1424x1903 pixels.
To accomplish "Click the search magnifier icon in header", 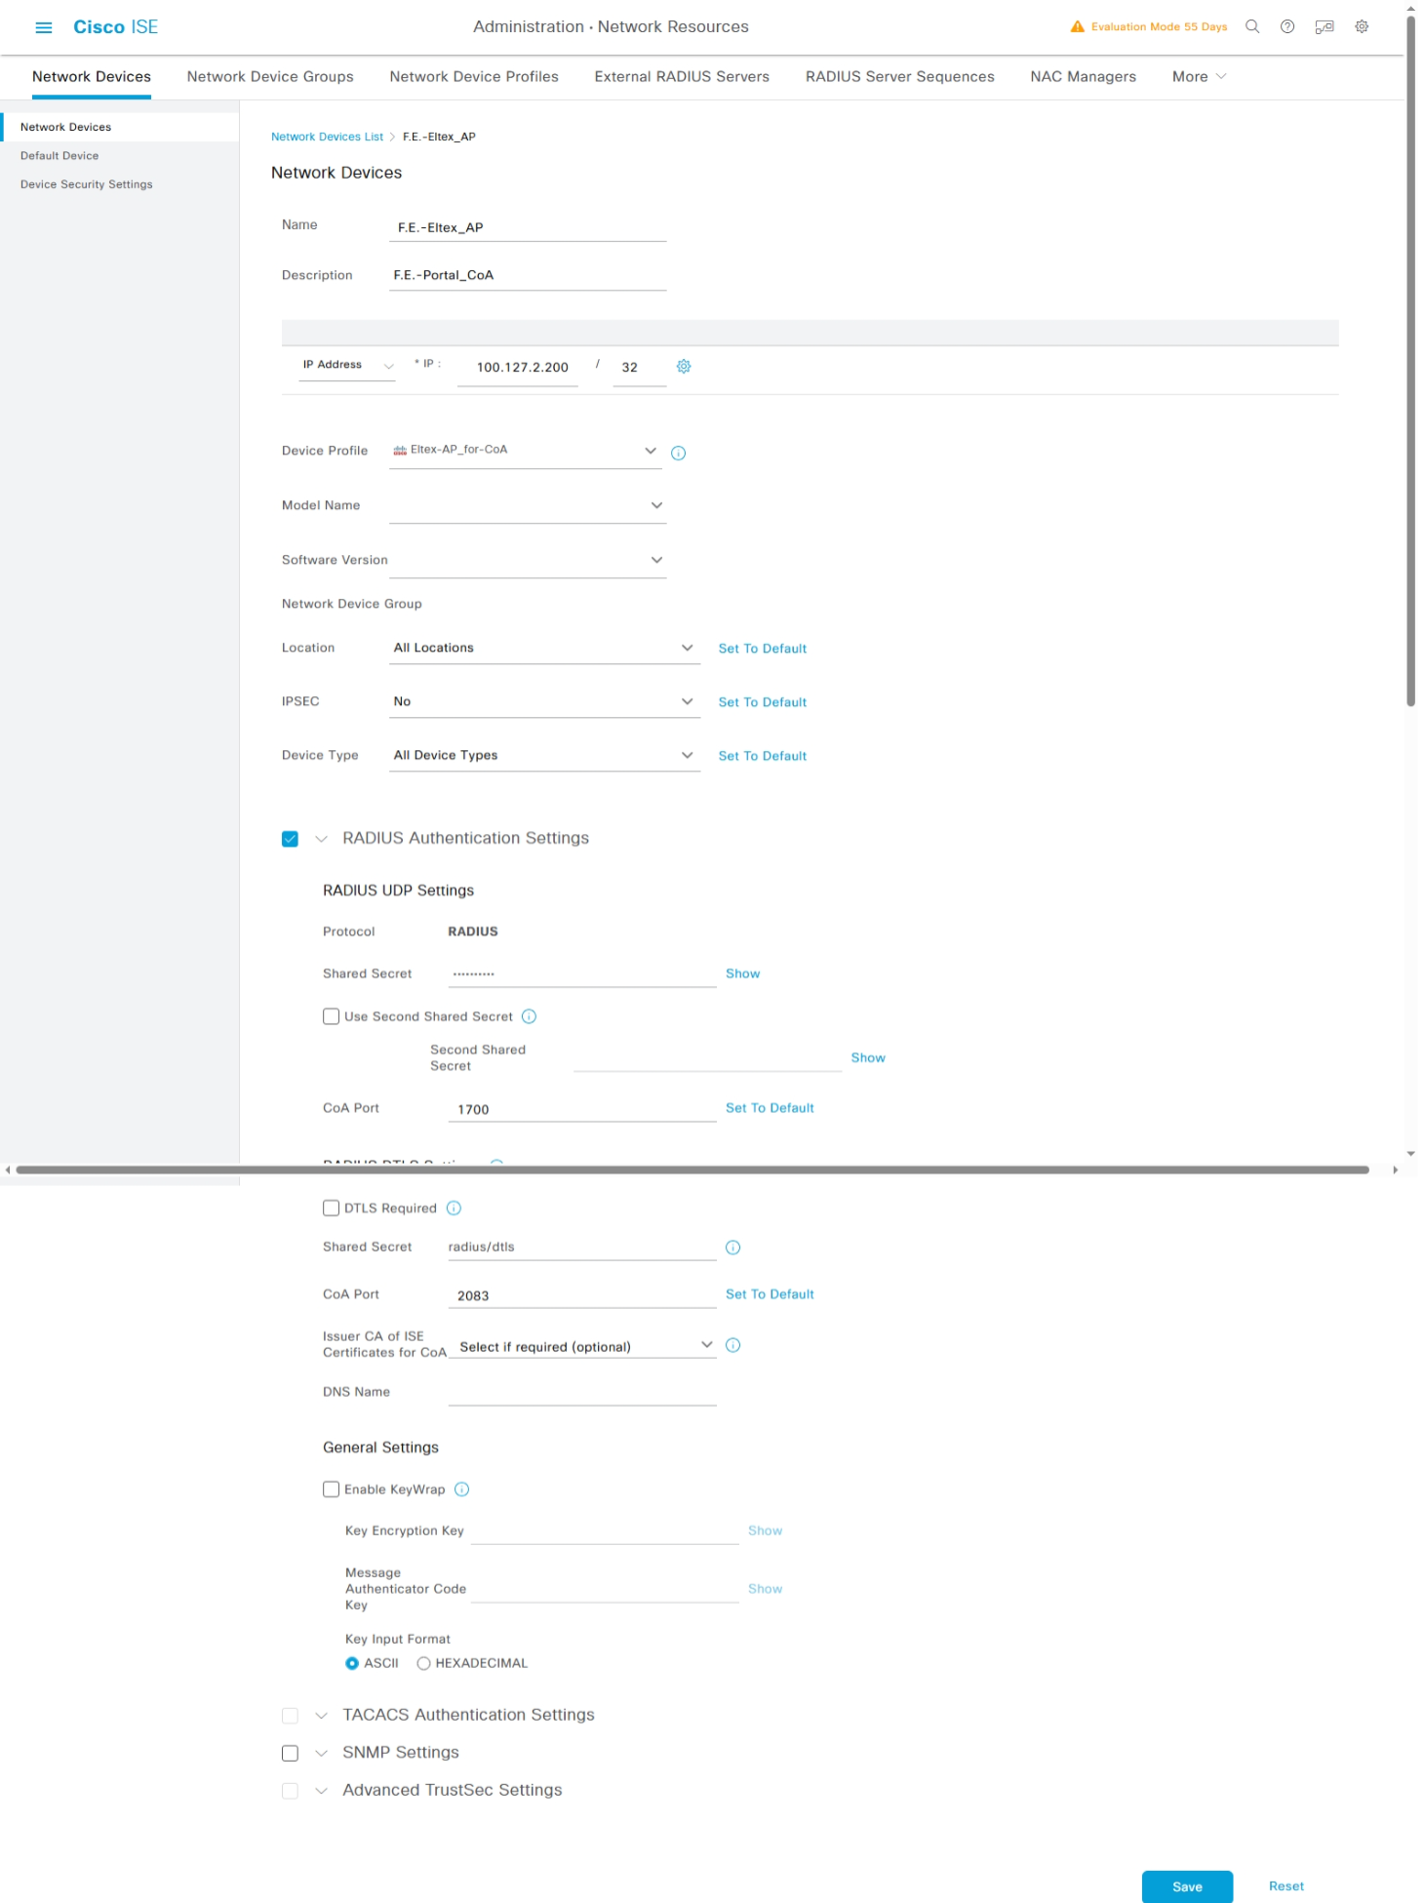I will click(x=1252, y=27).
